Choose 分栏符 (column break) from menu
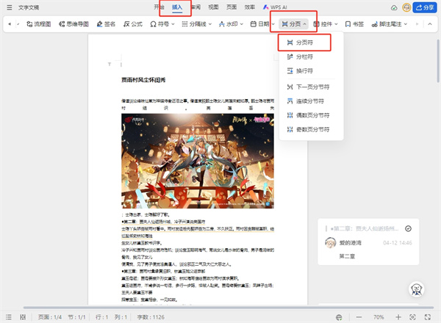 point(304,57)
